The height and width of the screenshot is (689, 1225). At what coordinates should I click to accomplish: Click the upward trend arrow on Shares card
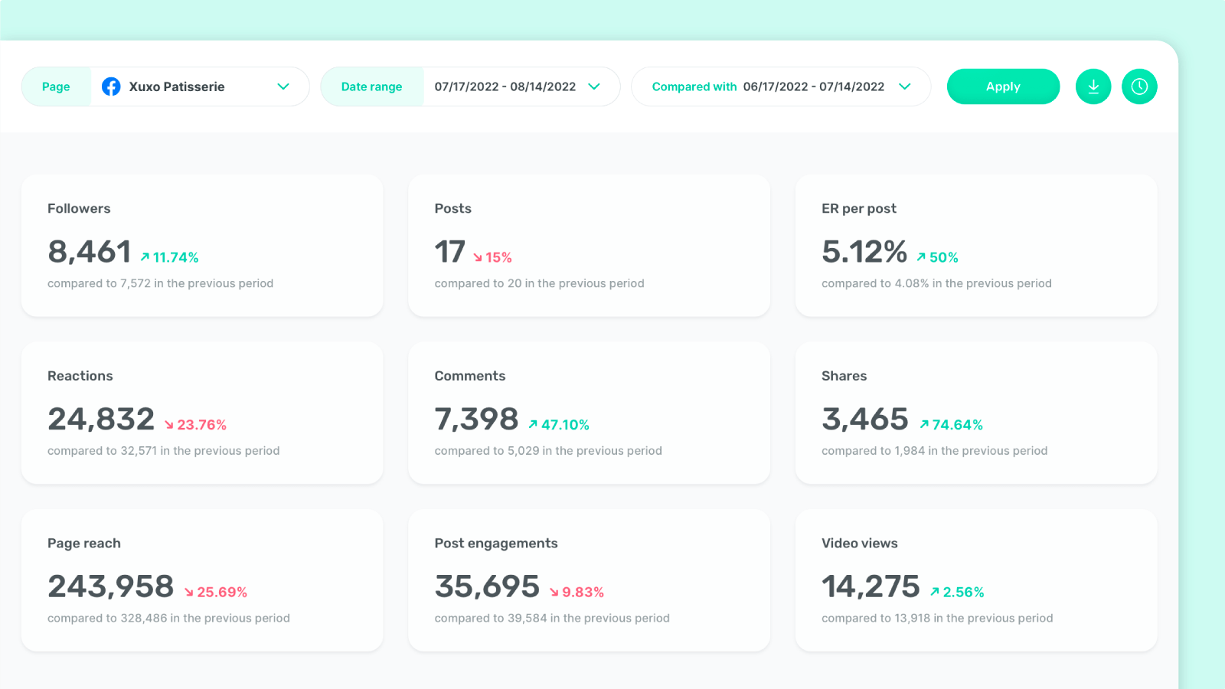tap(924, 423)
